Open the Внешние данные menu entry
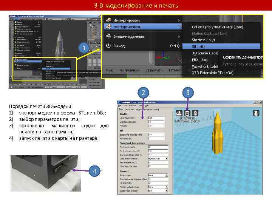 click(x=142, y=36)
